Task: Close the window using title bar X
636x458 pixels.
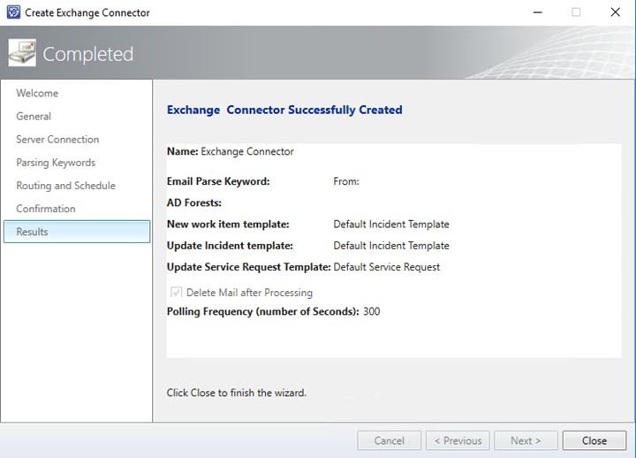Action: pyautogui.click(x=616, y=12)
